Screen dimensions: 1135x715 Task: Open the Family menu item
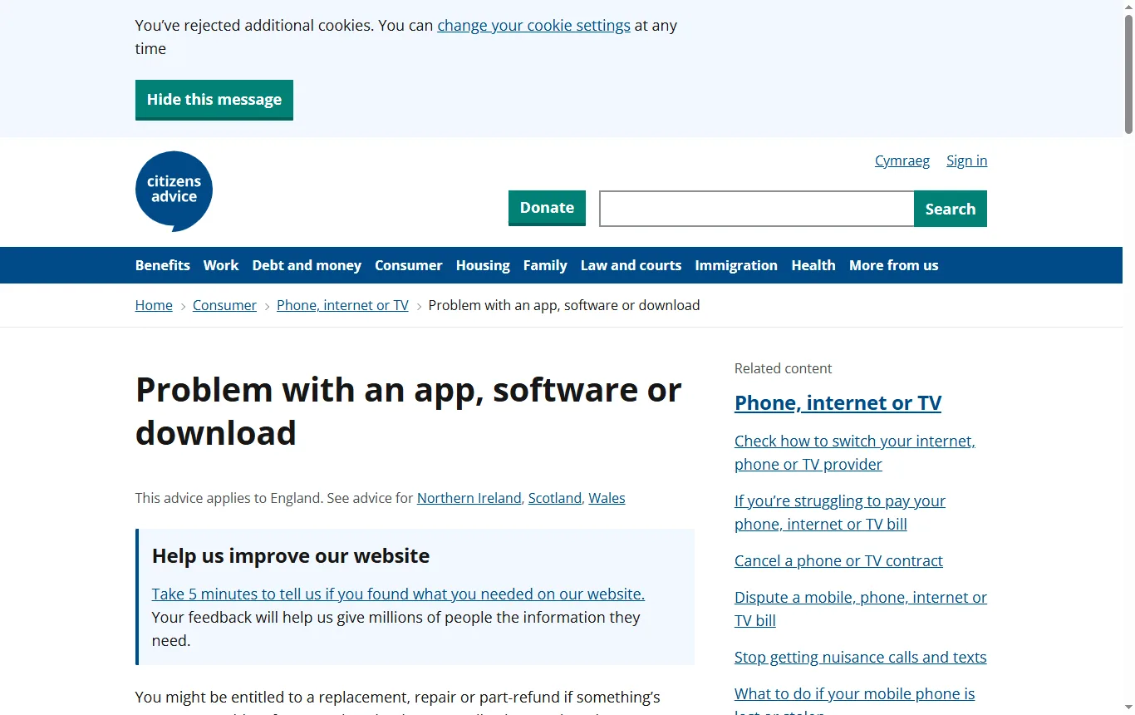coord(545,265)
